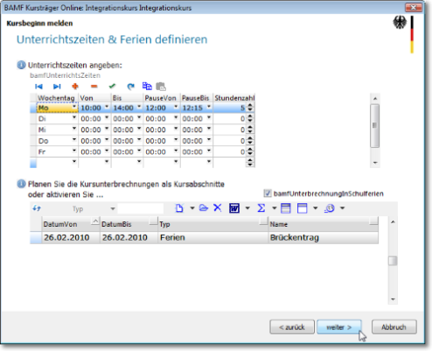Confirm edit with green checkmark icon
432x351 pixels.
pyautogui.click(x=112, y=86)
